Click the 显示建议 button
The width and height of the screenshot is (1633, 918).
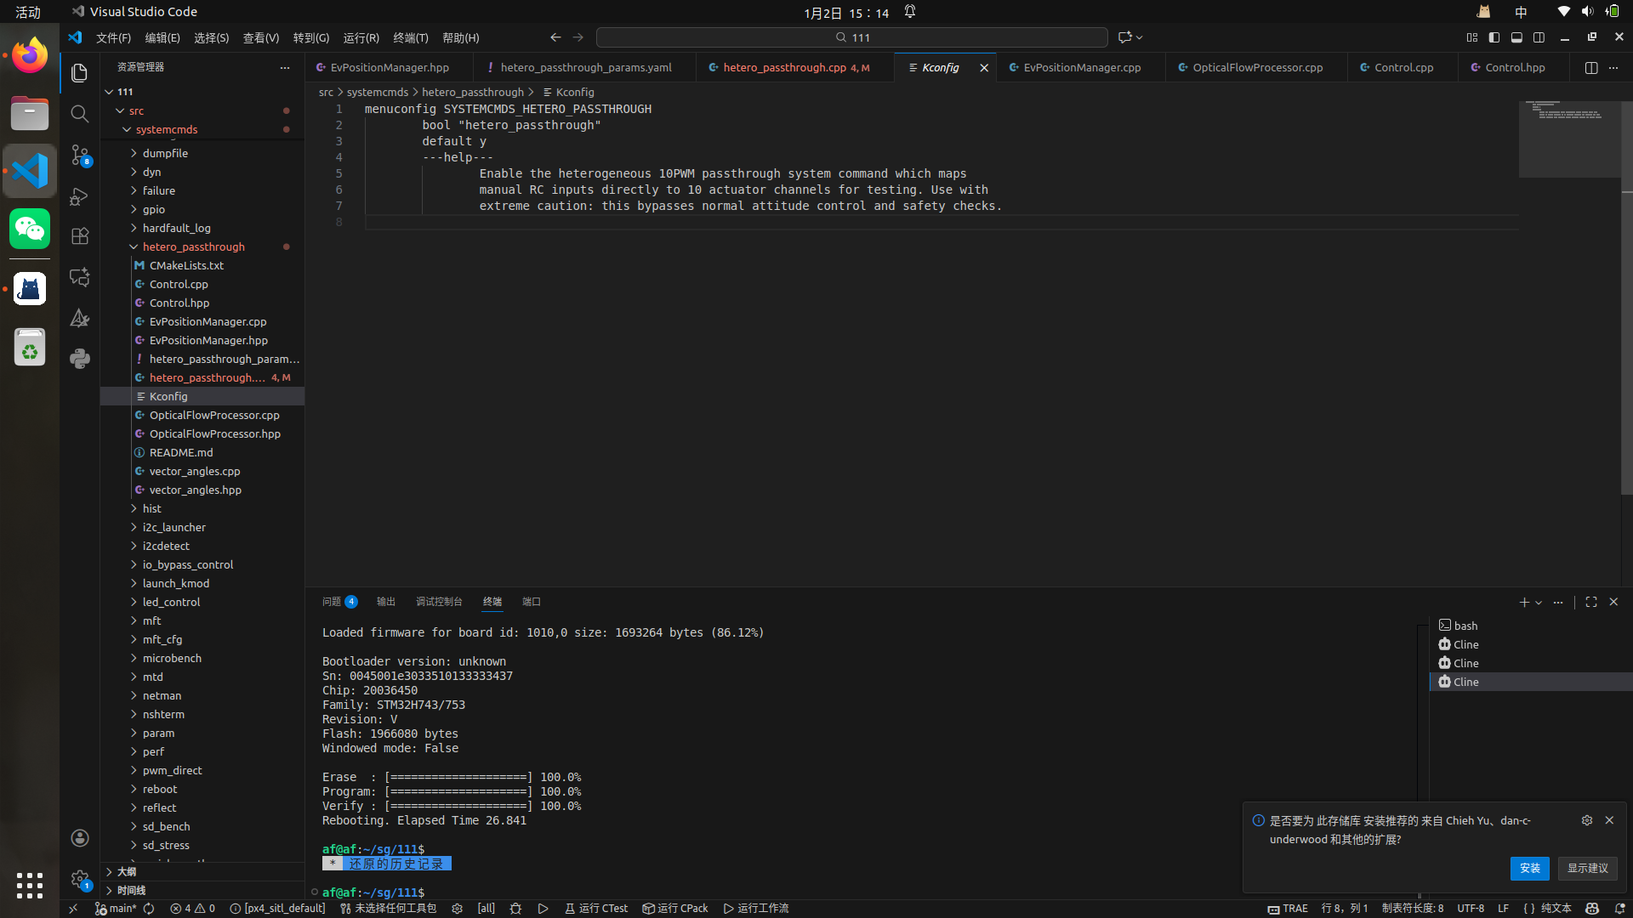click(1587, 868)
